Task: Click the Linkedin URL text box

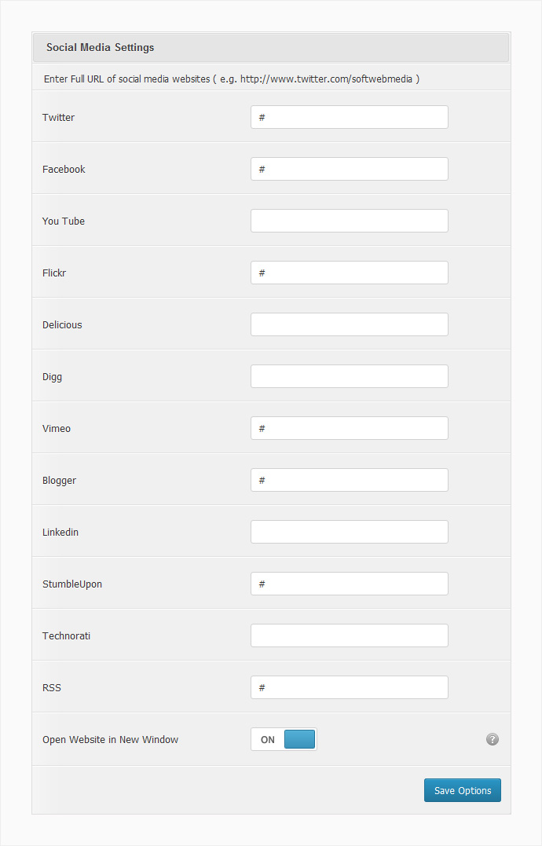Action: (350, 532)
